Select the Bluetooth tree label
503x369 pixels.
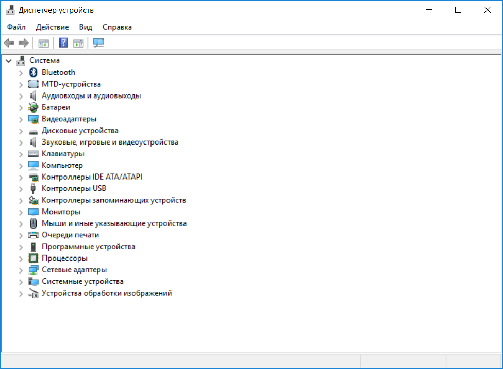tap(58, 72)
